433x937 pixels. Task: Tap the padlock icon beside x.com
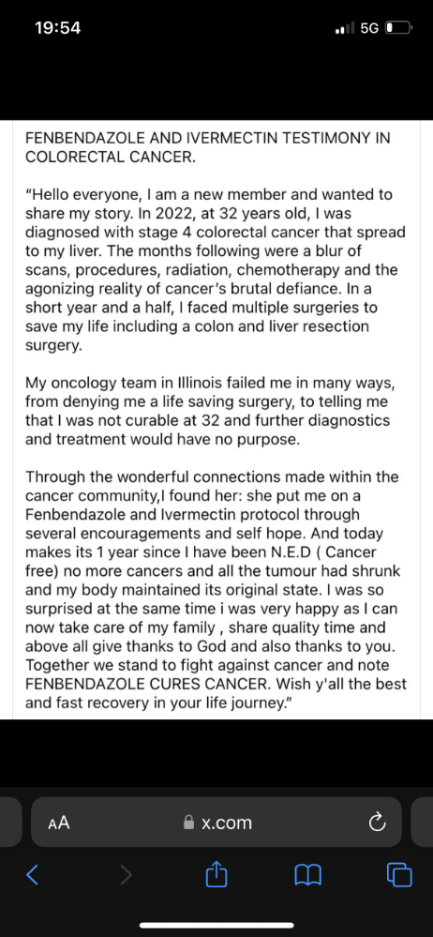click(188, 823)
